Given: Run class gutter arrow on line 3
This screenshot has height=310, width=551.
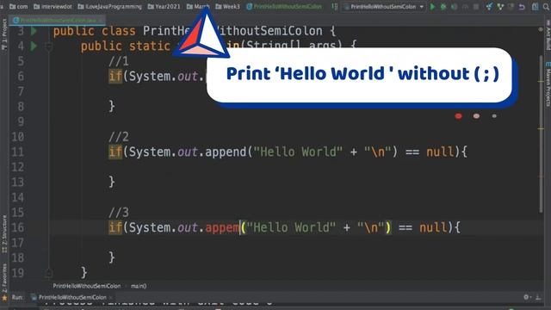Looking at the screenshot, I should [34, 31].
